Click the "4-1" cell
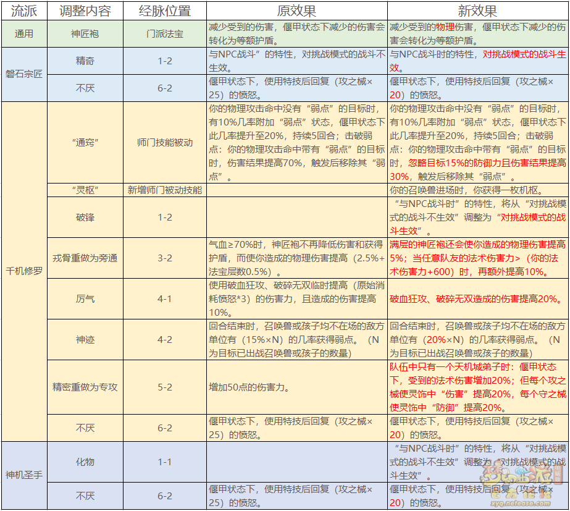The image size is (570, 511). (x=165, y=298)
